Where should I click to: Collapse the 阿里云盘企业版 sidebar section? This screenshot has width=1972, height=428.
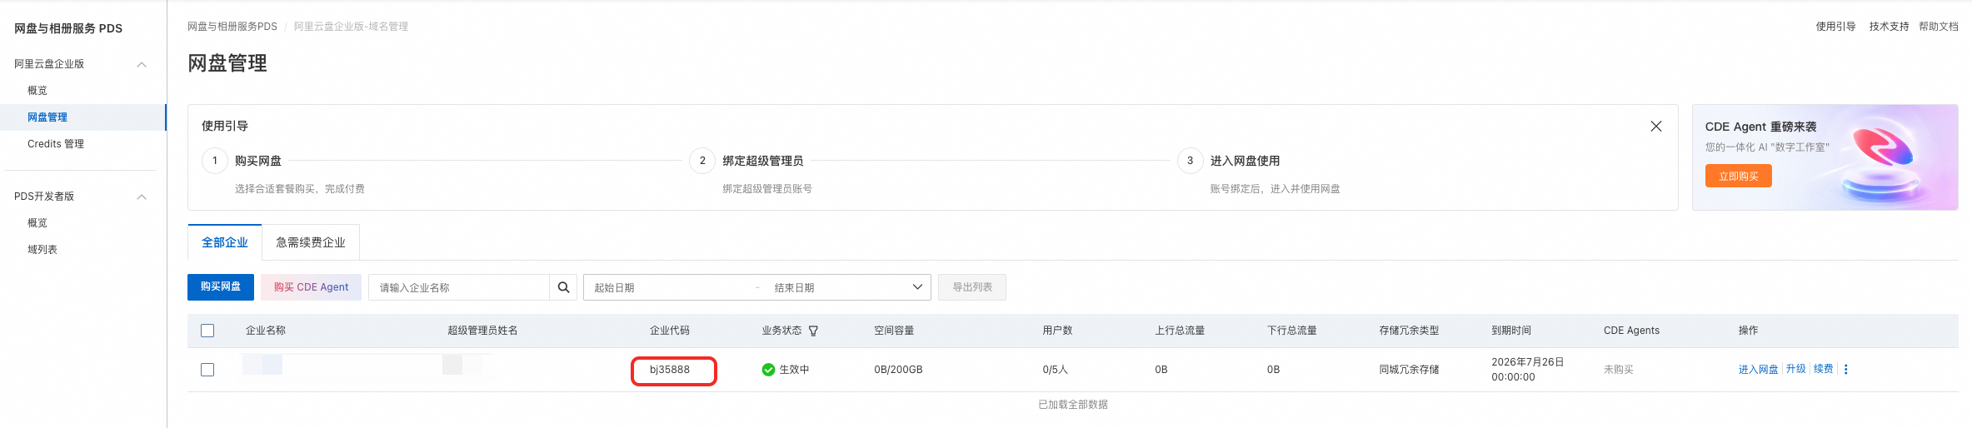tap(142, 64)
